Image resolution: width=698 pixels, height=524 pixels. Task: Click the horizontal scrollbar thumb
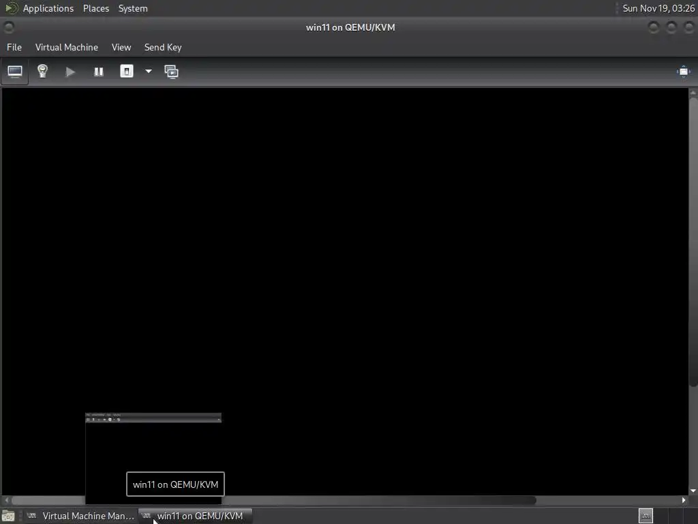(x=274, y=500)
